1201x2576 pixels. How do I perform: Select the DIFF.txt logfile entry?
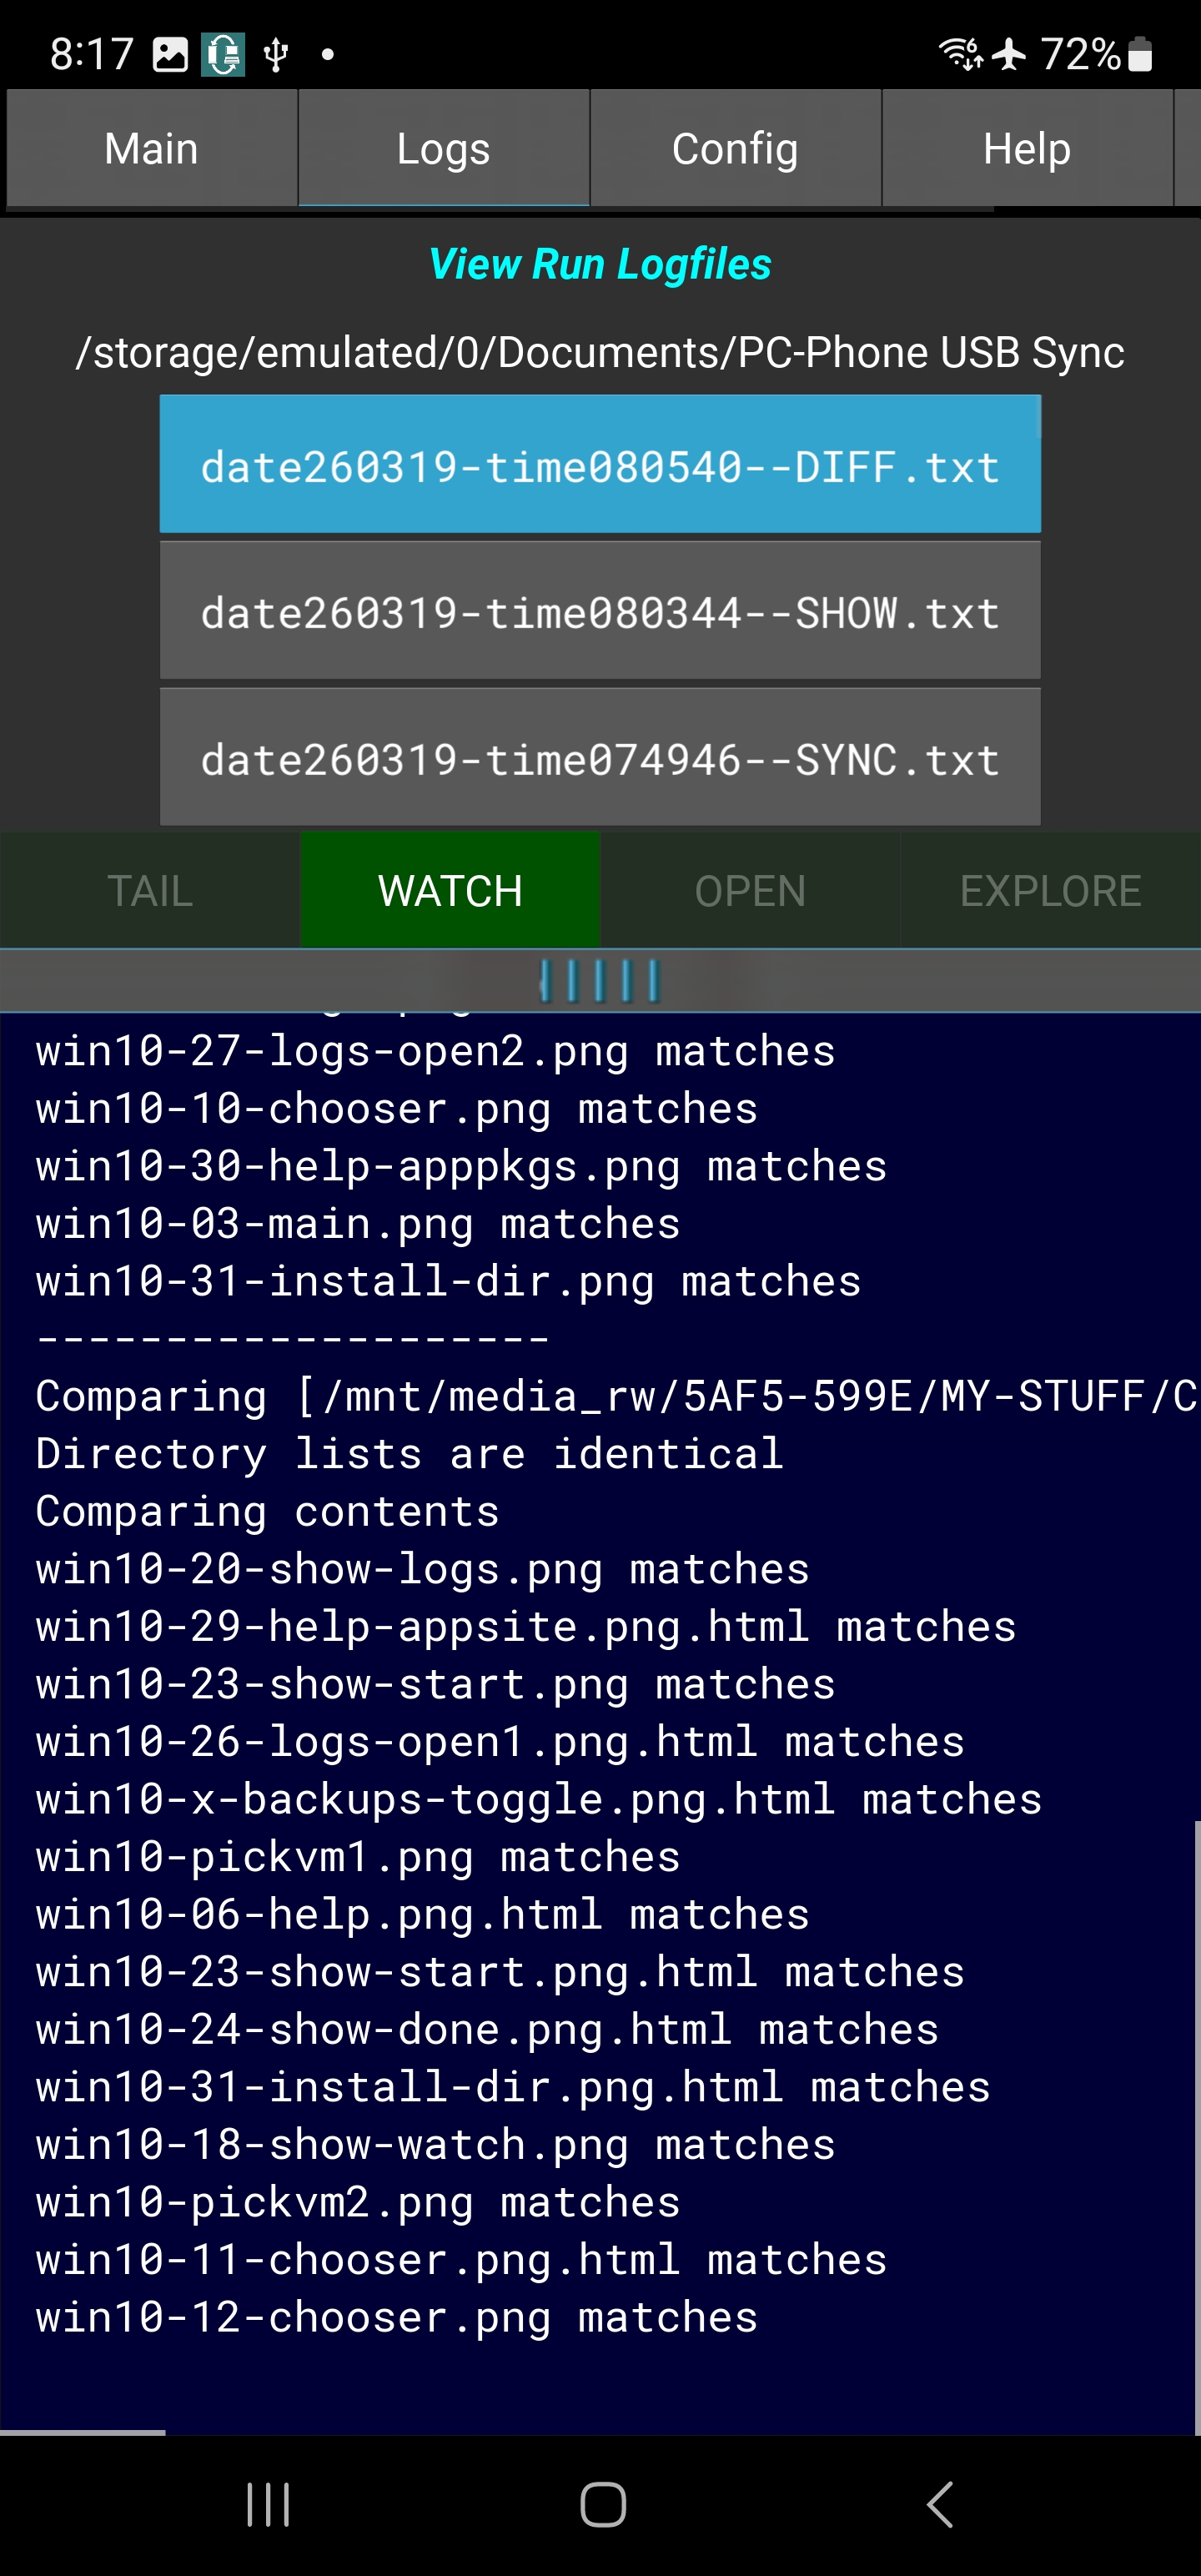pyautogui.click(x=600, y=465)
